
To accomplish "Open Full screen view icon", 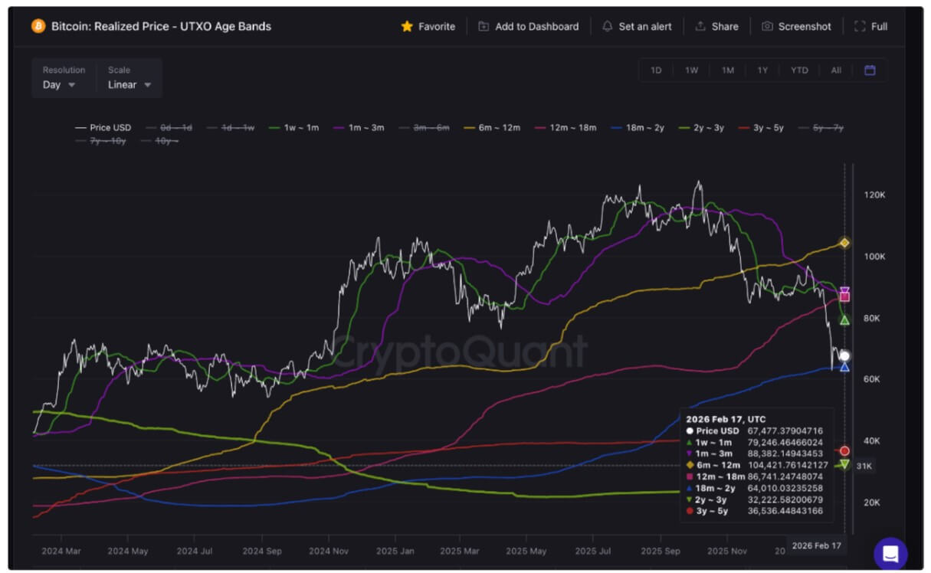I will click(x=860, y=26).
